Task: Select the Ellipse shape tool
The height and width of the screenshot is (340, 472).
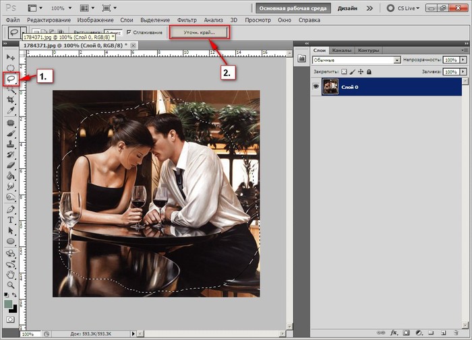Action: coord(11,242)
